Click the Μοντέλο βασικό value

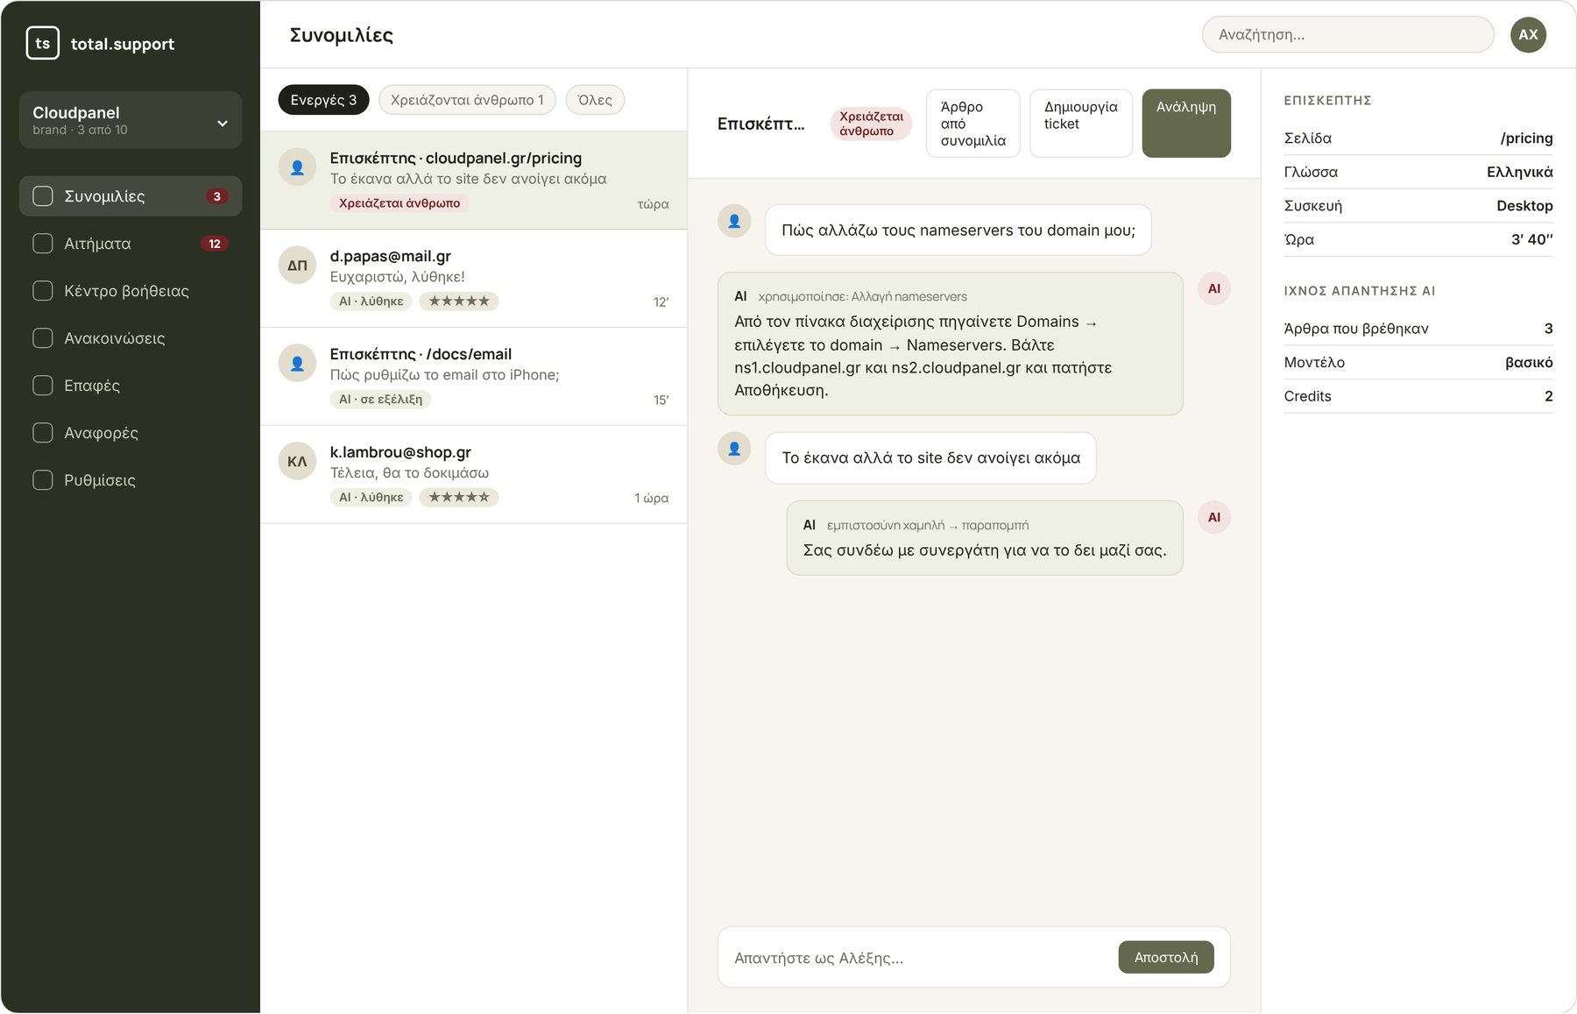click(1529, 362)
